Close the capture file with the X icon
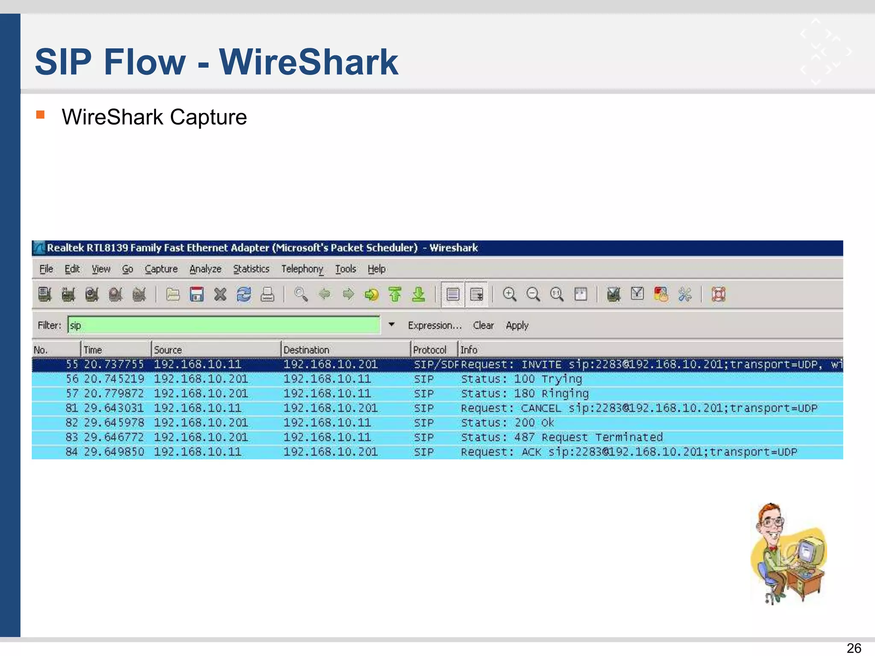Screen dimensions: 875x656 coord(220,294)
